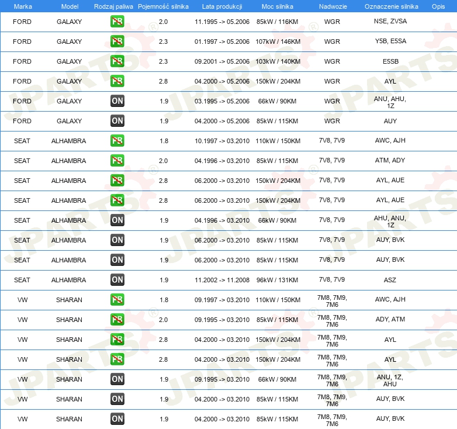Click production dates '03.1995 -> 05.2006'
Screen dimensions: 457x429
click(x=222, y=101)
